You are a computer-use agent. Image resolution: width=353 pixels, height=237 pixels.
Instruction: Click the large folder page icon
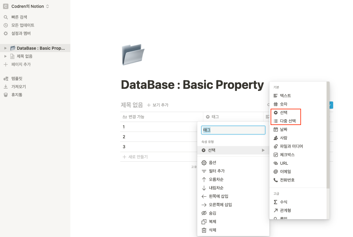click(x=133, y=55)
